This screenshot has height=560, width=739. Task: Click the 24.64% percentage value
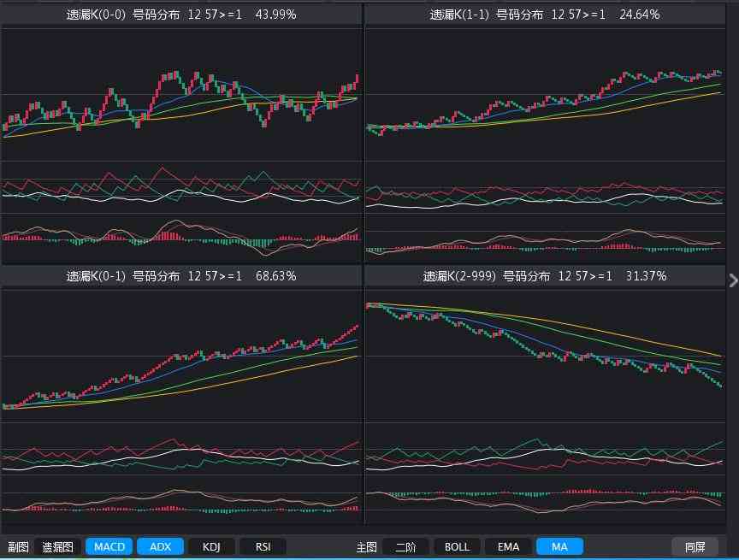coord(640,15)
